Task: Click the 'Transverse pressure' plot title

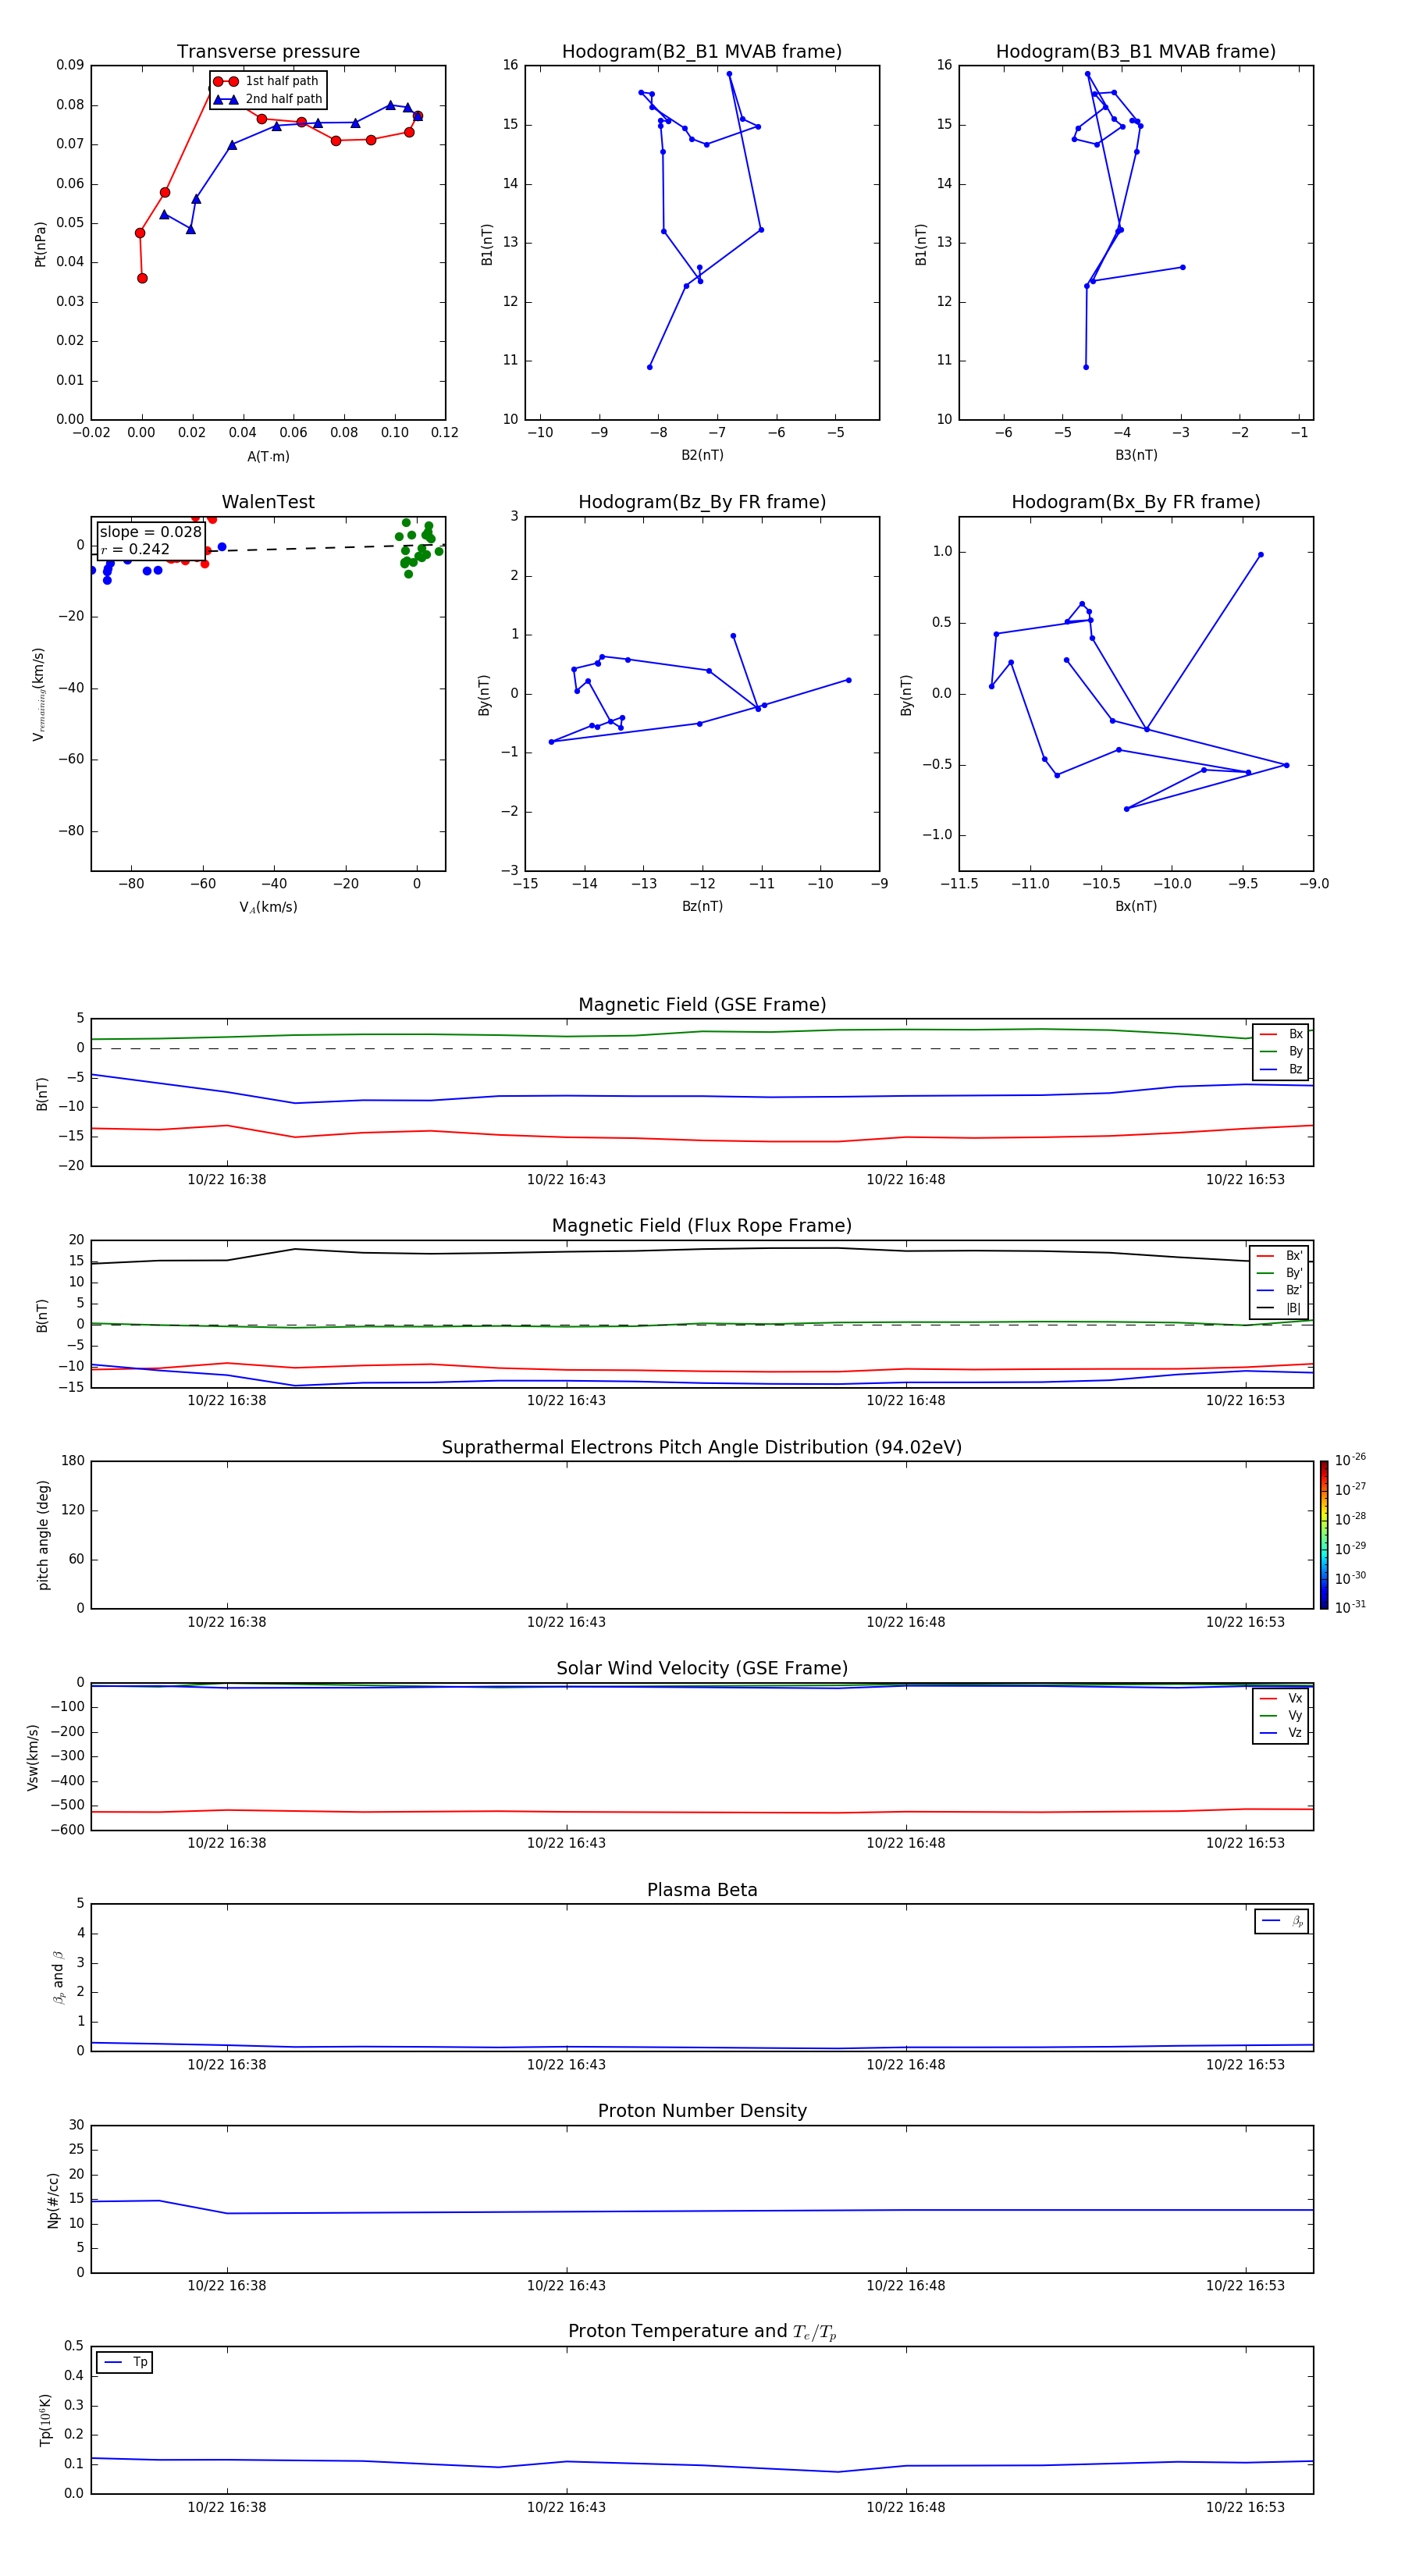Action: click(268, 52)
